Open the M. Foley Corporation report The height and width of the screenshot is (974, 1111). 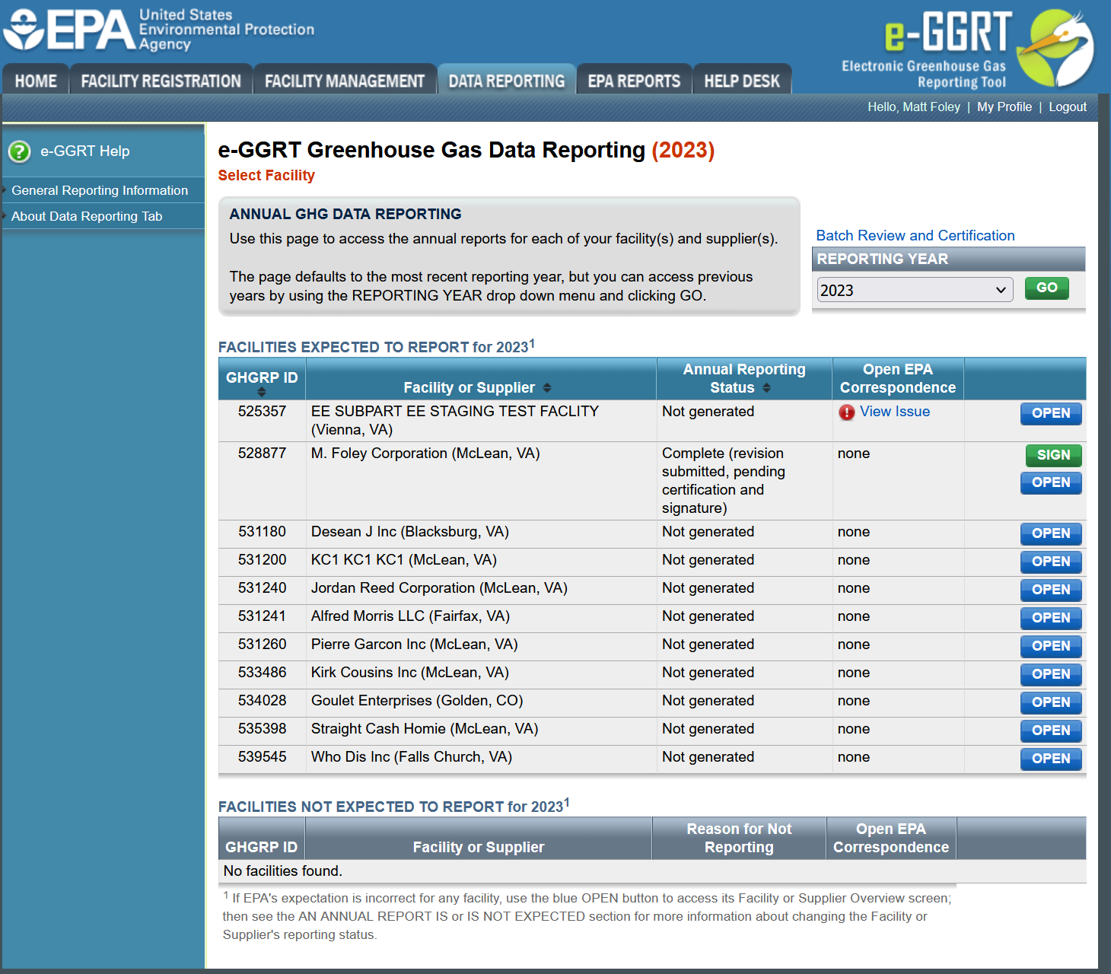tap(1051, 482)
